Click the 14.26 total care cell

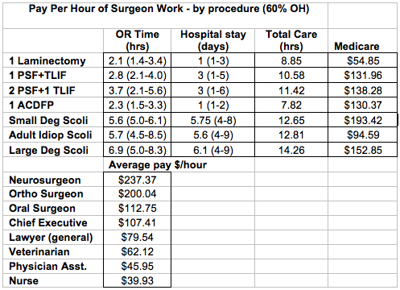(291, 150)
